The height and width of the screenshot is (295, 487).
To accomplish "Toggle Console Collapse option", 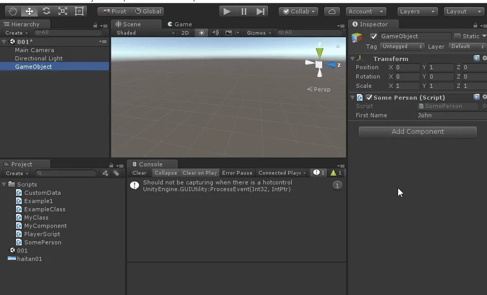I will click(166, 173).
